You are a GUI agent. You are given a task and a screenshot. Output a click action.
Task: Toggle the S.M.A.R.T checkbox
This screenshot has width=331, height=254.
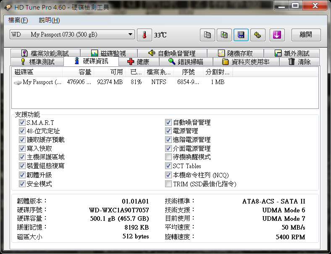pyautogui.click(x=22, y=122)
